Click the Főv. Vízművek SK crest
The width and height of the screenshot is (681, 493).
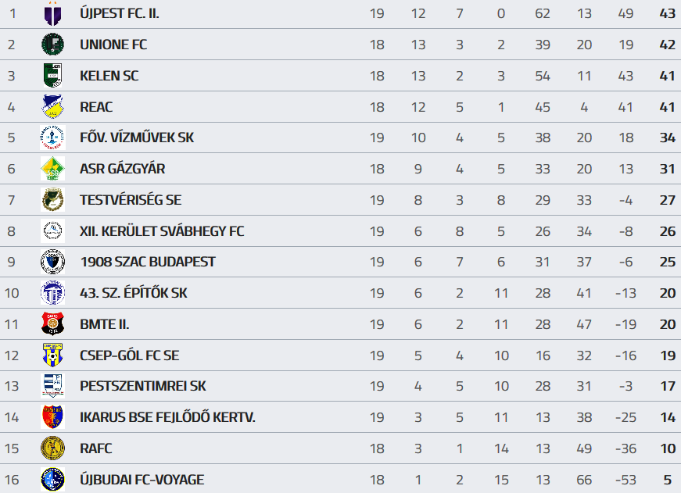[52, 138]
